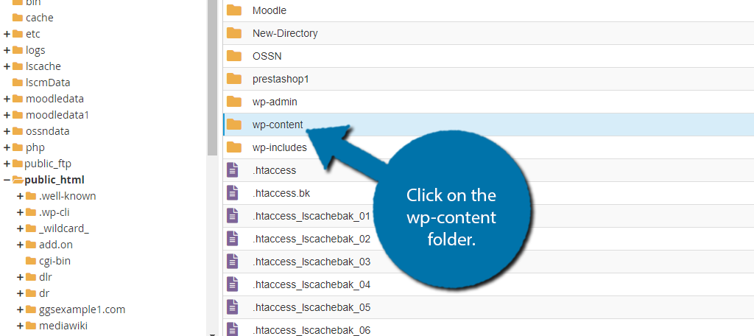Select the OSSN folder icon
This screenshot has height=336, width=754.
click(234, 56)
